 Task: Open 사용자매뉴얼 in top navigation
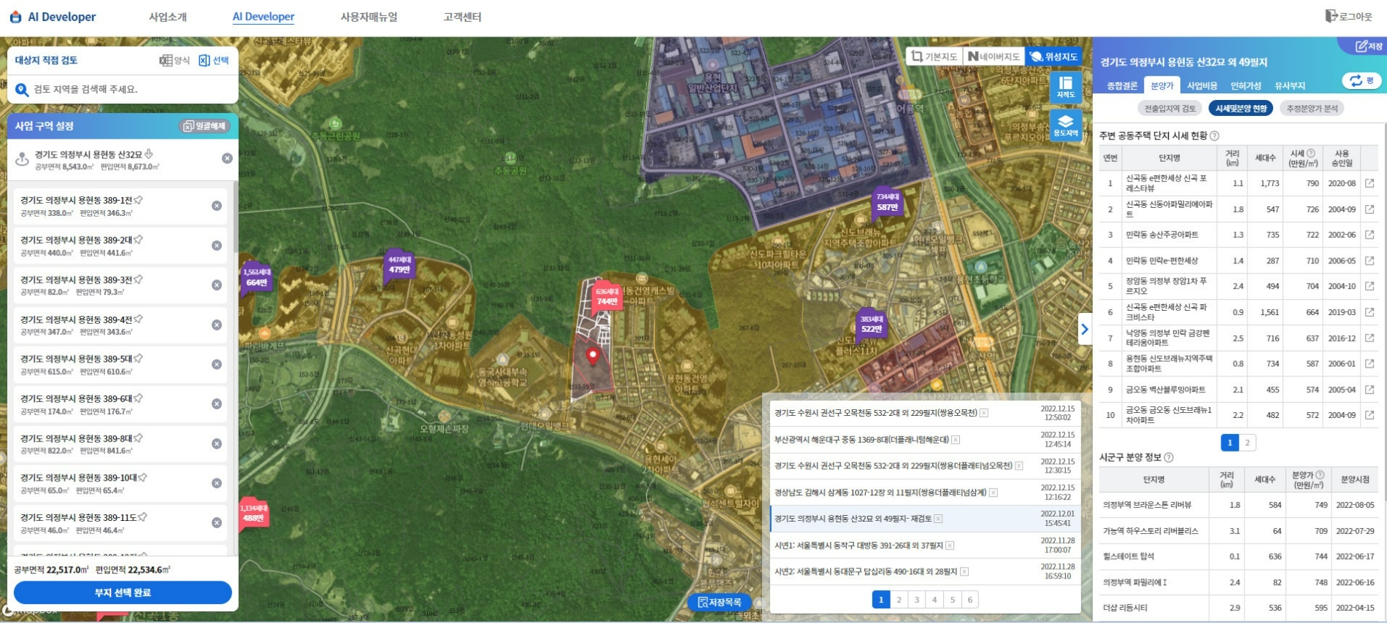pos(369,17)
